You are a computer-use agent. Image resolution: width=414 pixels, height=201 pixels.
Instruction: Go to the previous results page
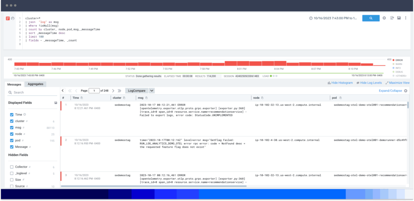pyautogui.click(x=76, y=91)
